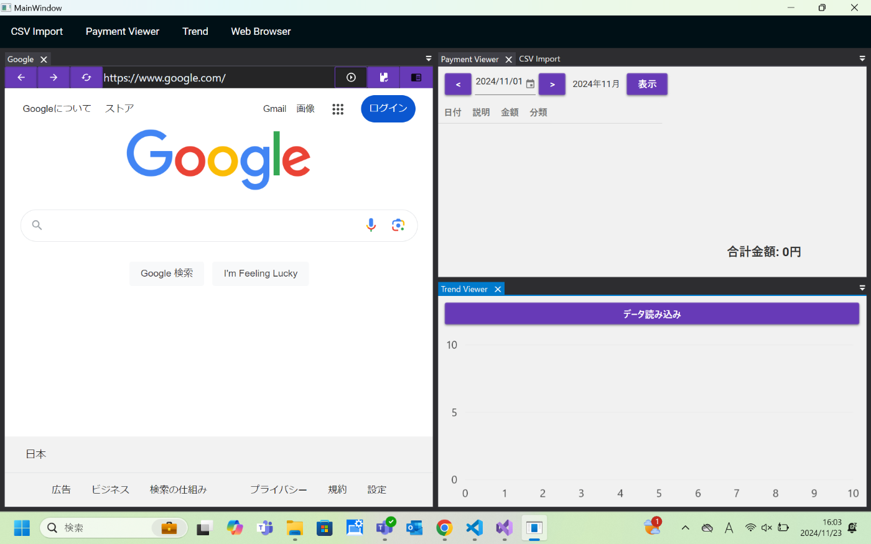Open the Google apps grid
The height and width of the screenshot is (544, 871).
pyautogui.click(x=338, y=109)
